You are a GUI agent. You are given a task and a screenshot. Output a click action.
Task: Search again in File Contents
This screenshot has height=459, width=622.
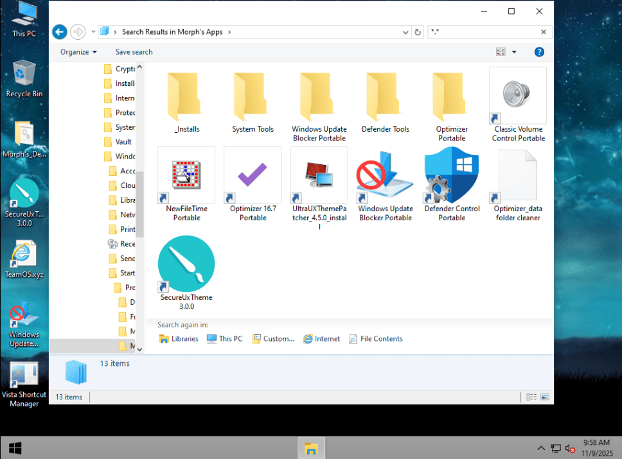[x=376, y=339]
